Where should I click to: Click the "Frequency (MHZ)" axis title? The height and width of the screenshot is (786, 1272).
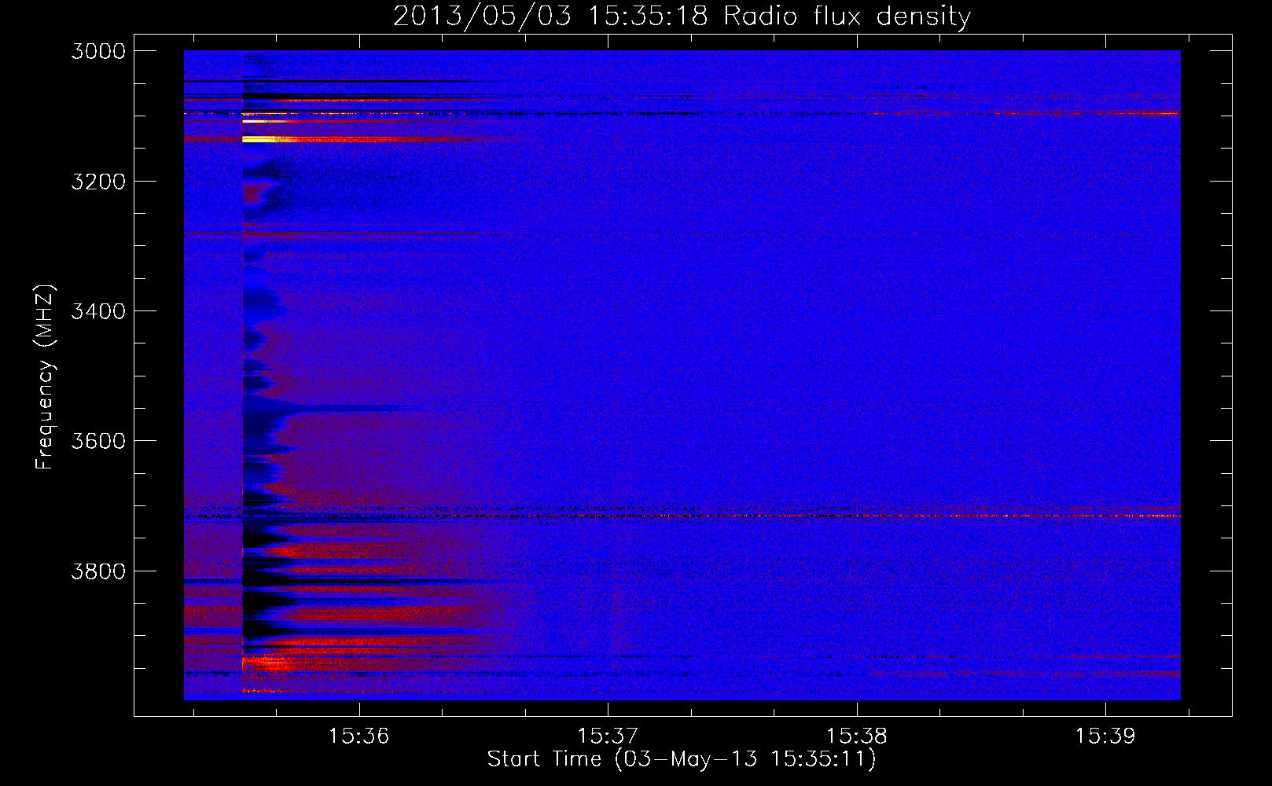[46, 377]
